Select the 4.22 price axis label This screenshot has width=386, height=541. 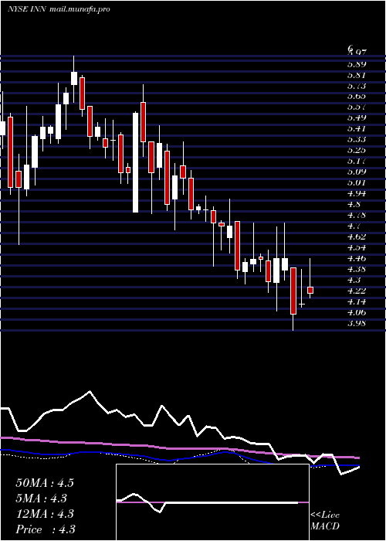tap(357, 291)
